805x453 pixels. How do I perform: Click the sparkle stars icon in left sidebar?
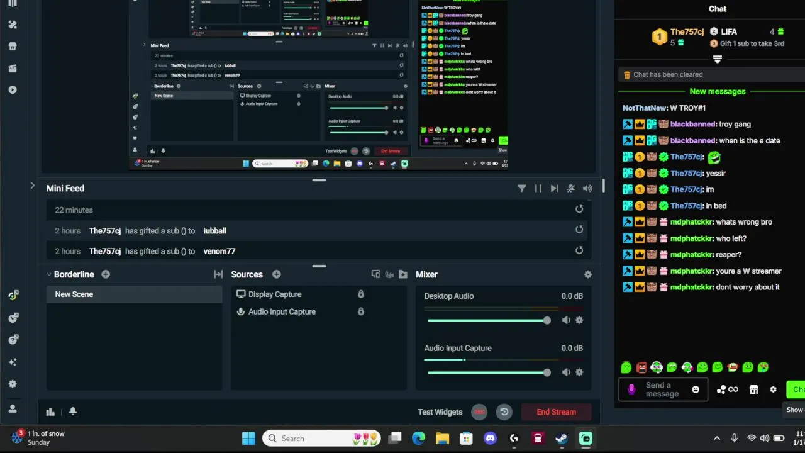(x=13, y=362)
